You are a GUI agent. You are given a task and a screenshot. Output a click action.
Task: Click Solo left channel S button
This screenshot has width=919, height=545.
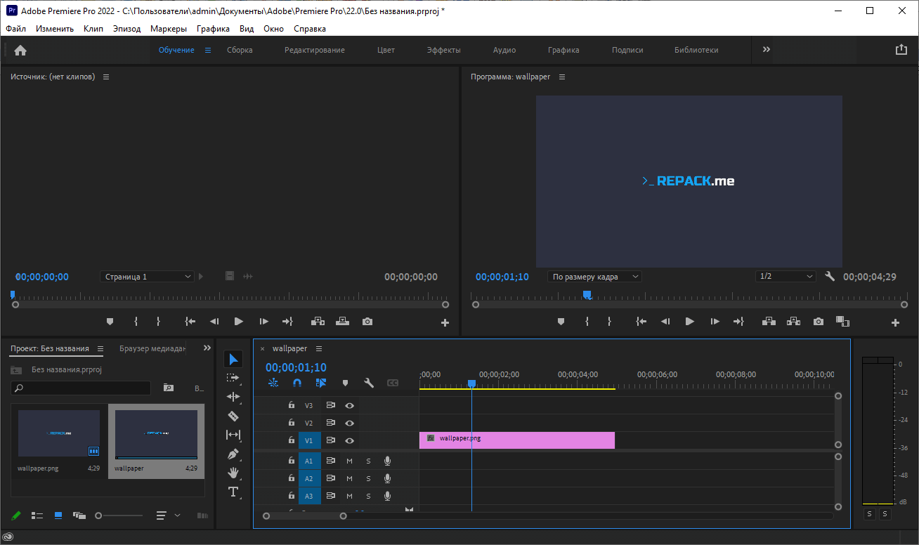point(869,514)
